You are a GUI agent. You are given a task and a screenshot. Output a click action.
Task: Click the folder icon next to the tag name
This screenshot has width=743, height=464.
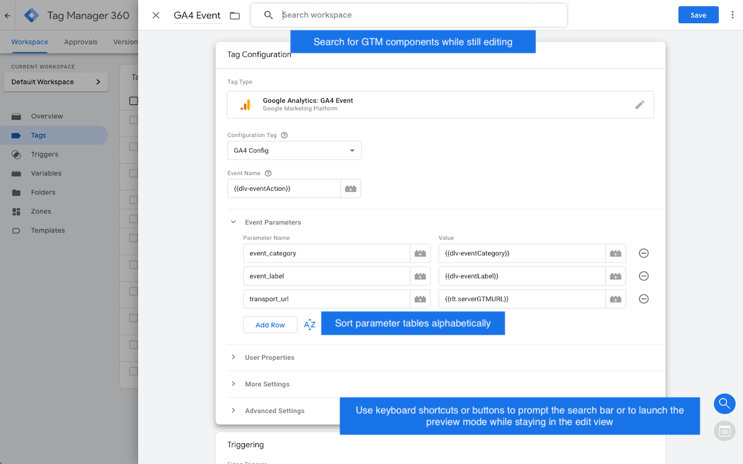(x=235, y=16)
